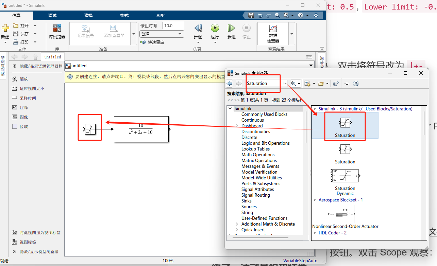
Task: Open the solver type 普通 dropdown
Action: (180, 34)
